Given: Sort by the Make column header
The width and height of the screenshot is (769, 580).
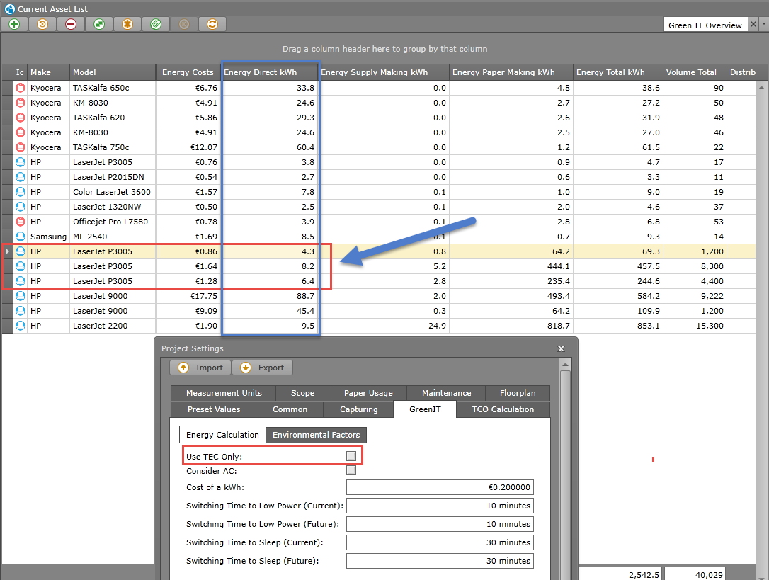Looking at the screenshot, I should pos(48,72).
